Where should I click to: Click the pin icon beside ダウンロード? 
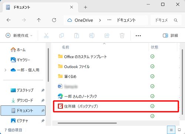(43, 101)
